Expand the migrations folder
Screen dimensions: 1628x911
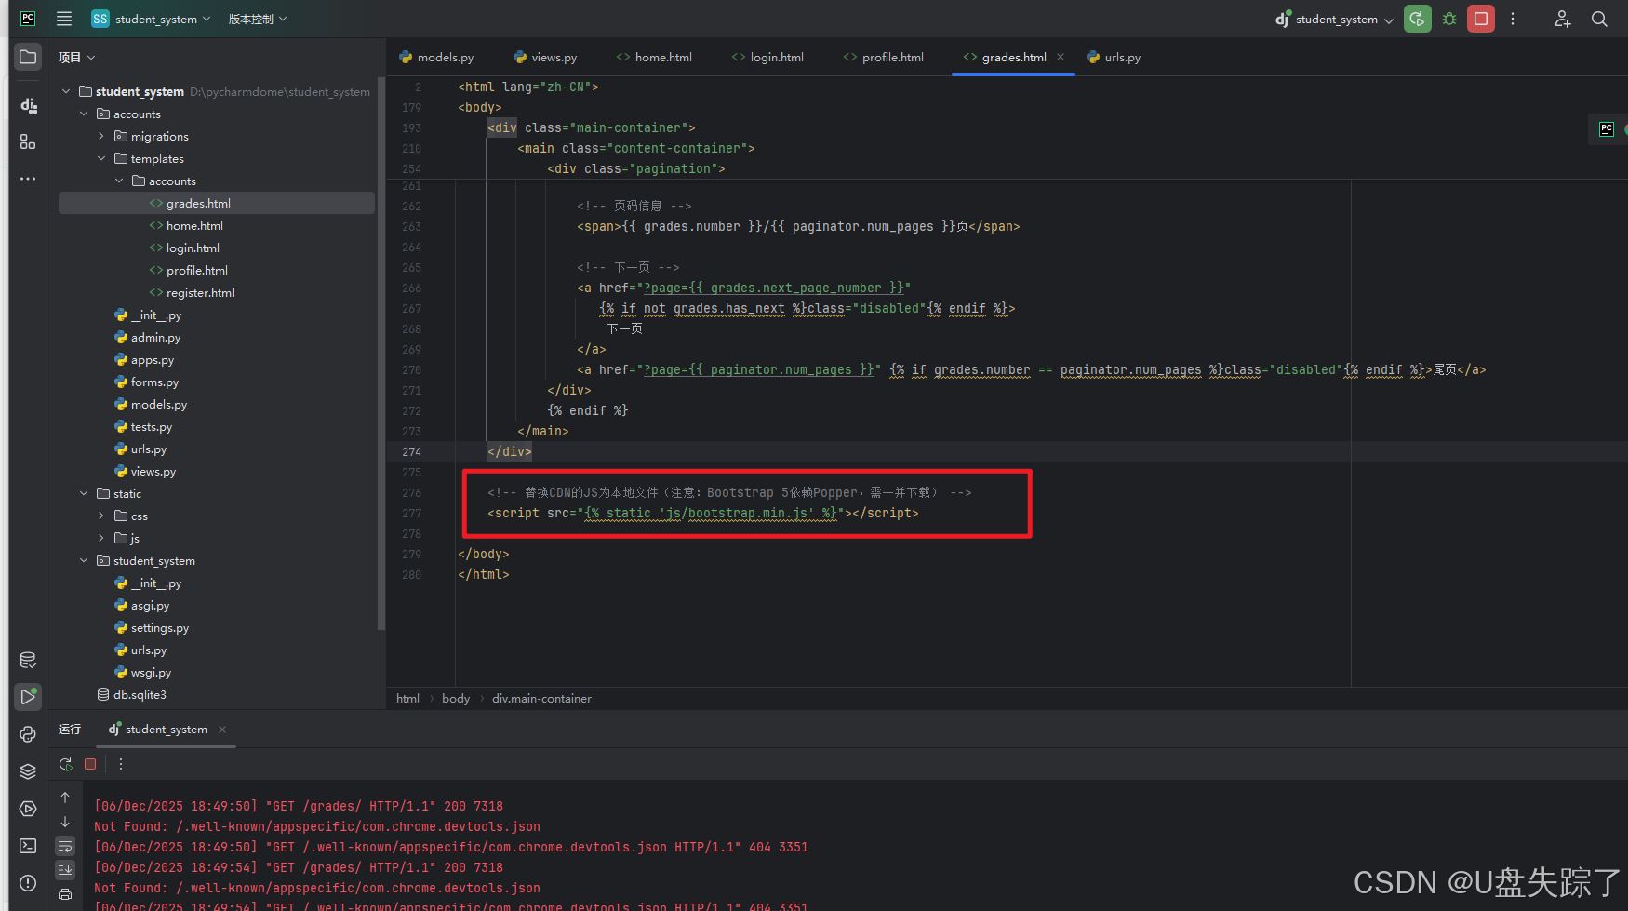101,136
